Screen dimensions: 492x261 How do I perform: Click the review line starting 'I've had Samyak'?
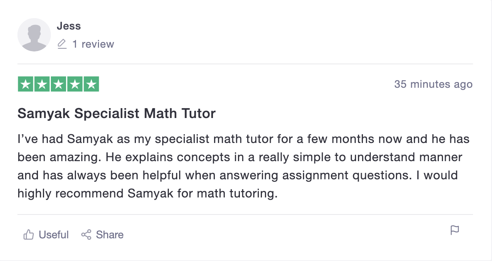243,139
